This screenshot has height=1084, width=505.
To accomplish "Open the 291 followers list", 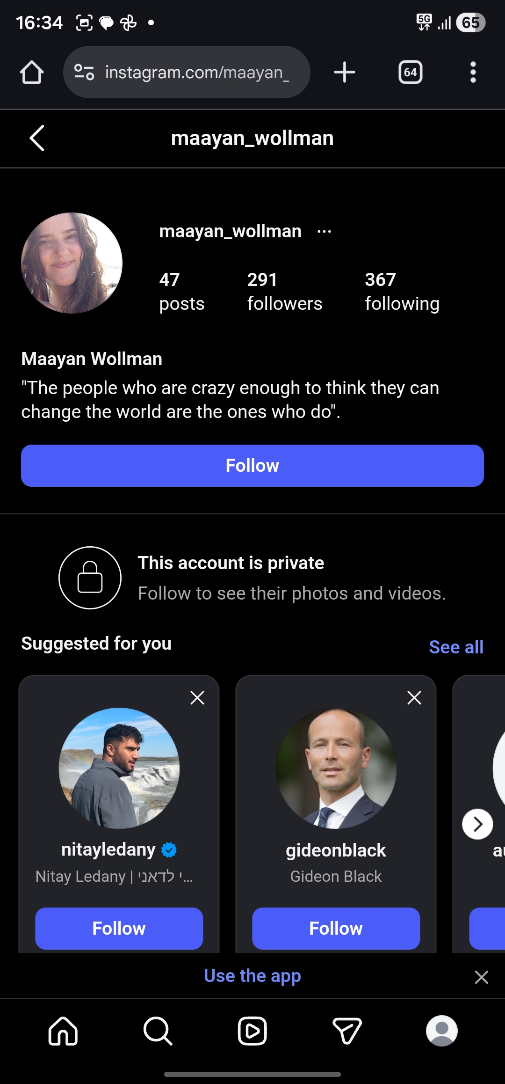I will tap(284, 291).
